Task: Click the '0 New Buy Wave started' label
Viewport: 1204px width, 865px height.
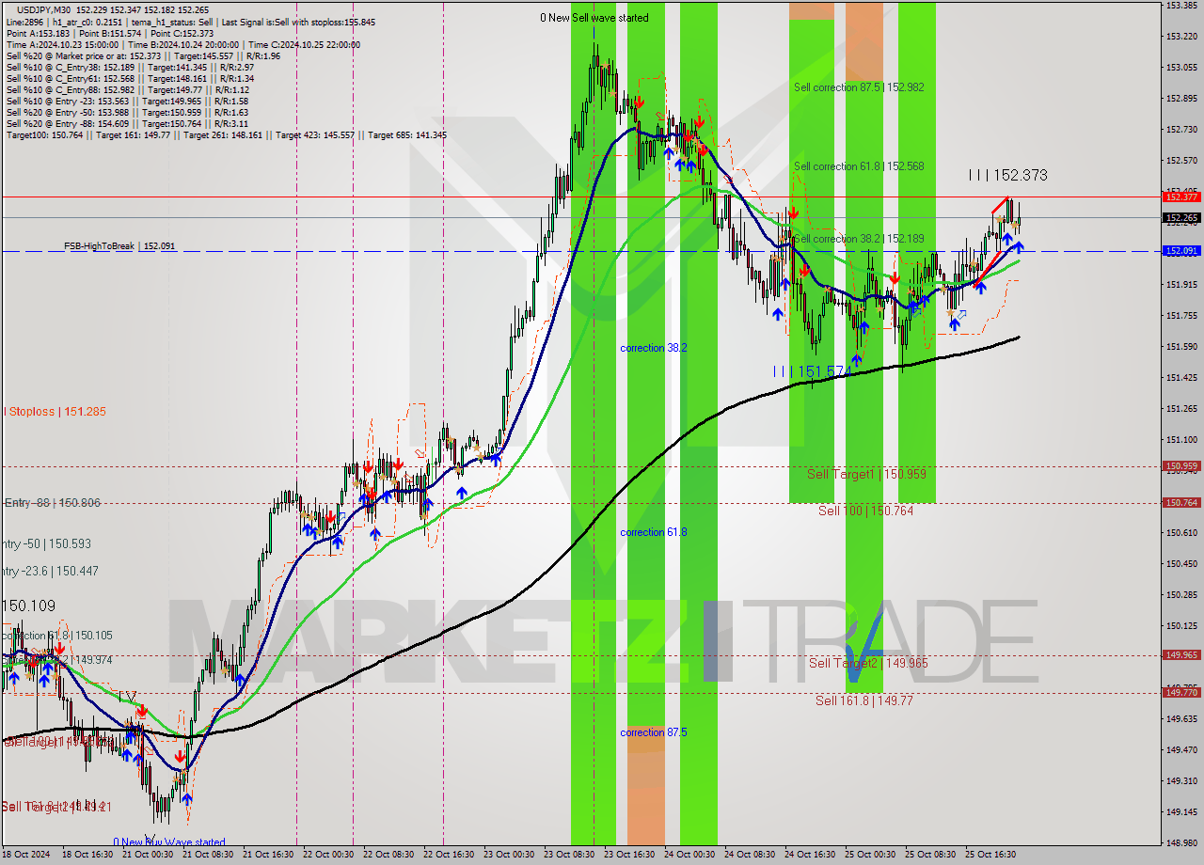Action: 169,842
